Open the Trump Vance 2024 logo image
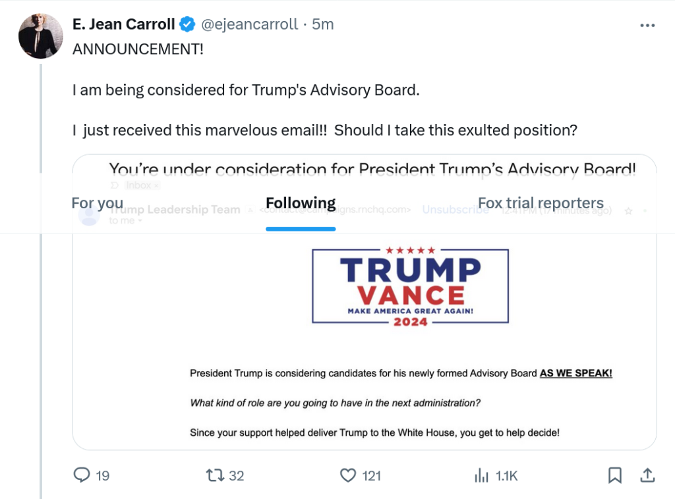 tap(410, 286)
